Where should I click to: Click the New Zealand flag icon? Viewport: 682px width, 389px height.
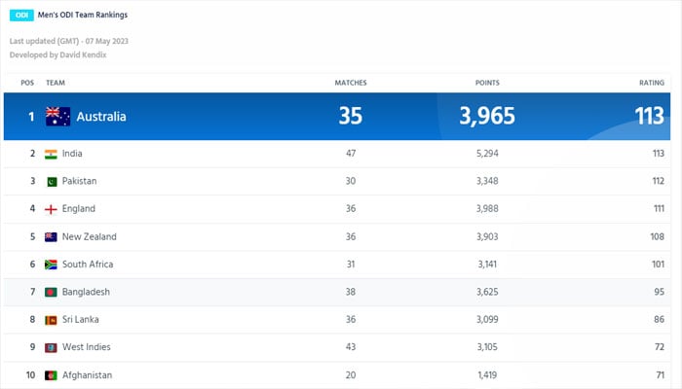[52, 236]
